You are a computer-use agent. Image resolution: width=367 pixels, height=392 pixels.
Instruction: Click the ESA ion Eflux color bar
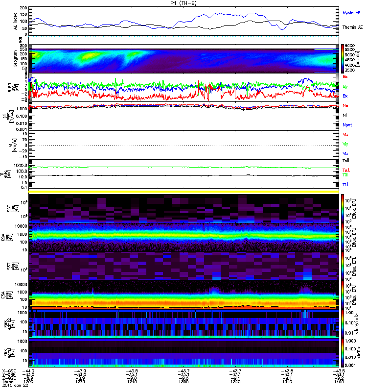tap(343, 238)
